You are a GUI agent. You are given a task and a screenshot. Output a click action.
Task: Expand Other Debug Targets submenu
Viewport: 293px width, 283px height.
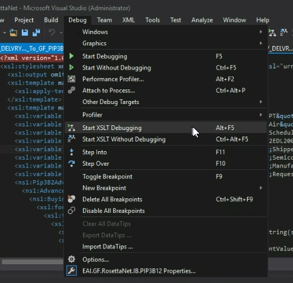click(166, 102)
